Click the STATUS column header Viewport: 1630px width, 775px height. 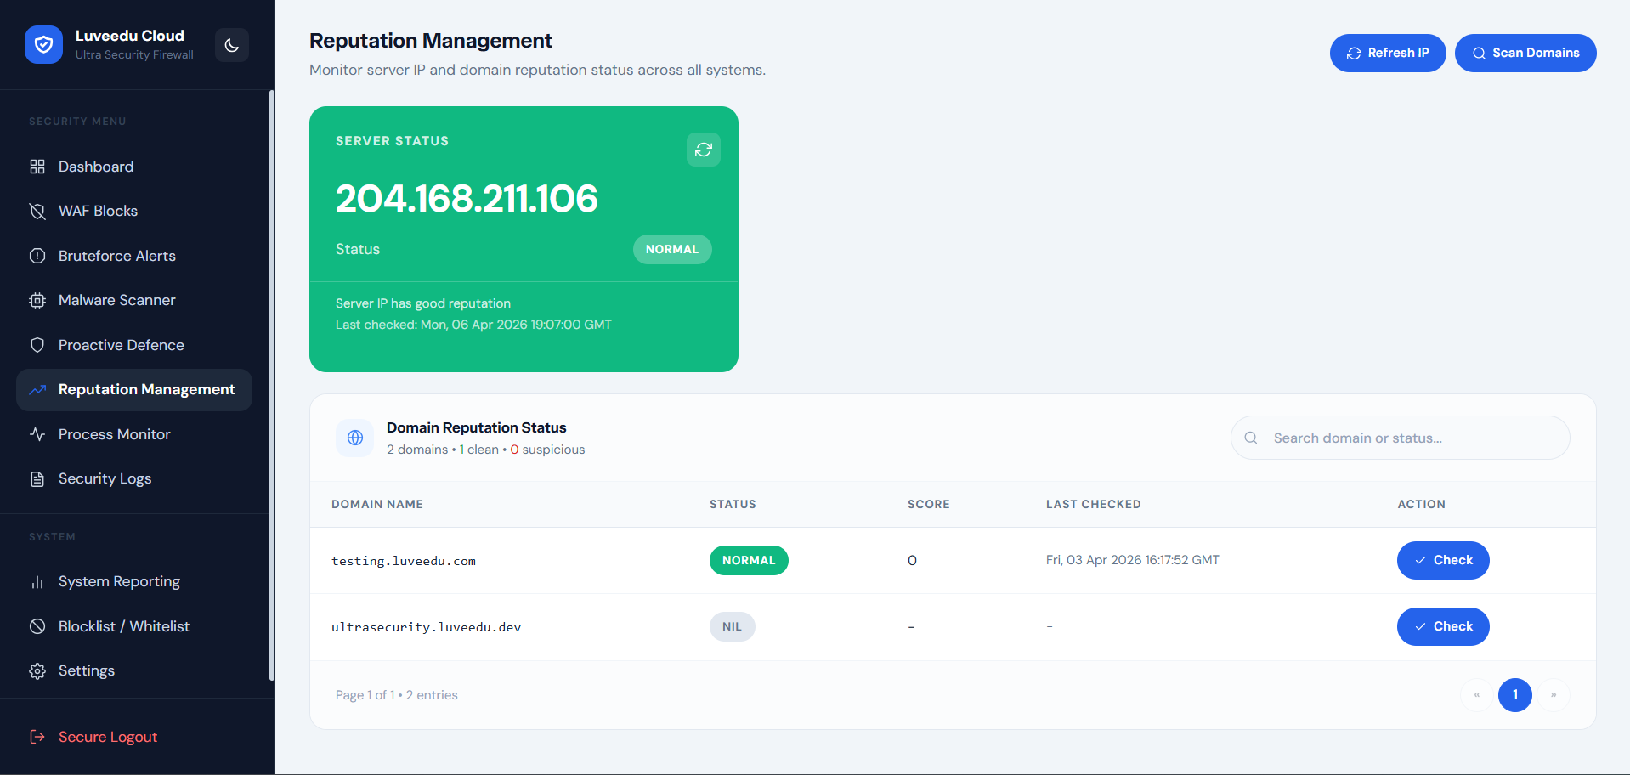tap(733, 504)
